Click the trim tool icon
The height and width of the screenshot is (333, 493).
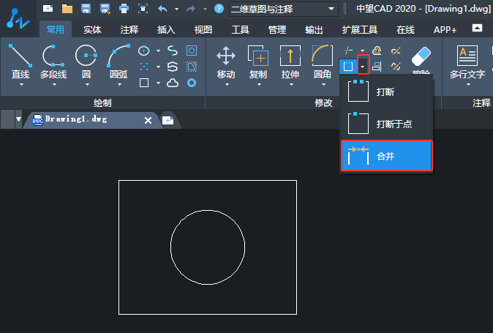pyautogui.click(x=348, y=50)
